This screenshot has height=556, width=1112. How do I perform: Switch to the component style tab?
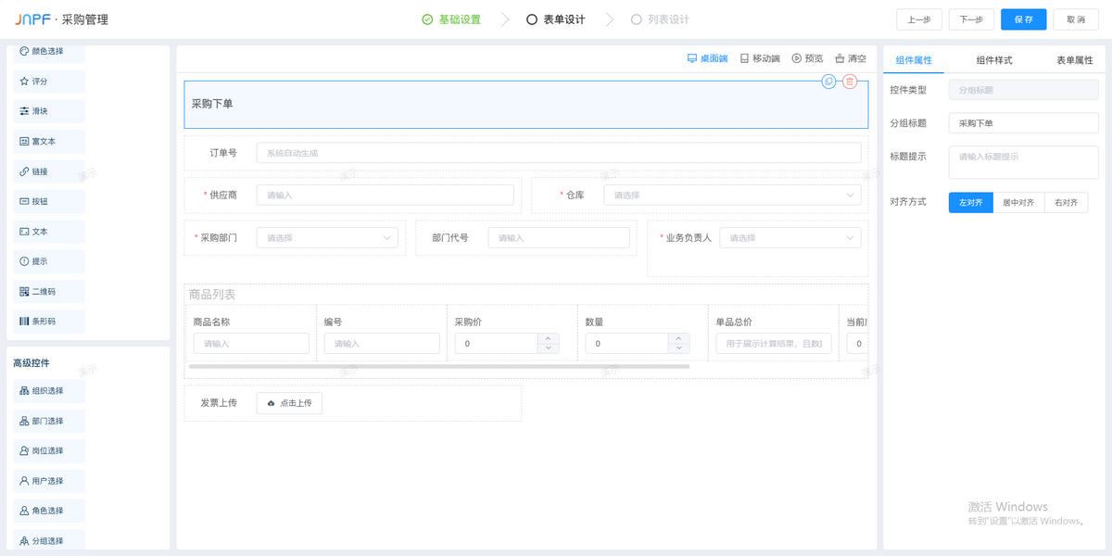(994, 60)
